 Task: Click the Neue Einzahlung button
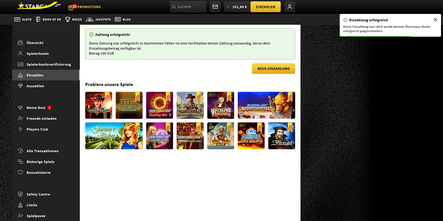click(x=273, y=68)
